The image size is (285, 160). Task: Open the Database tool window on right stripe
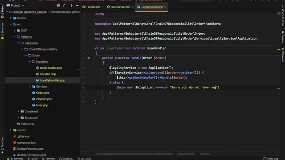point(283,55)
